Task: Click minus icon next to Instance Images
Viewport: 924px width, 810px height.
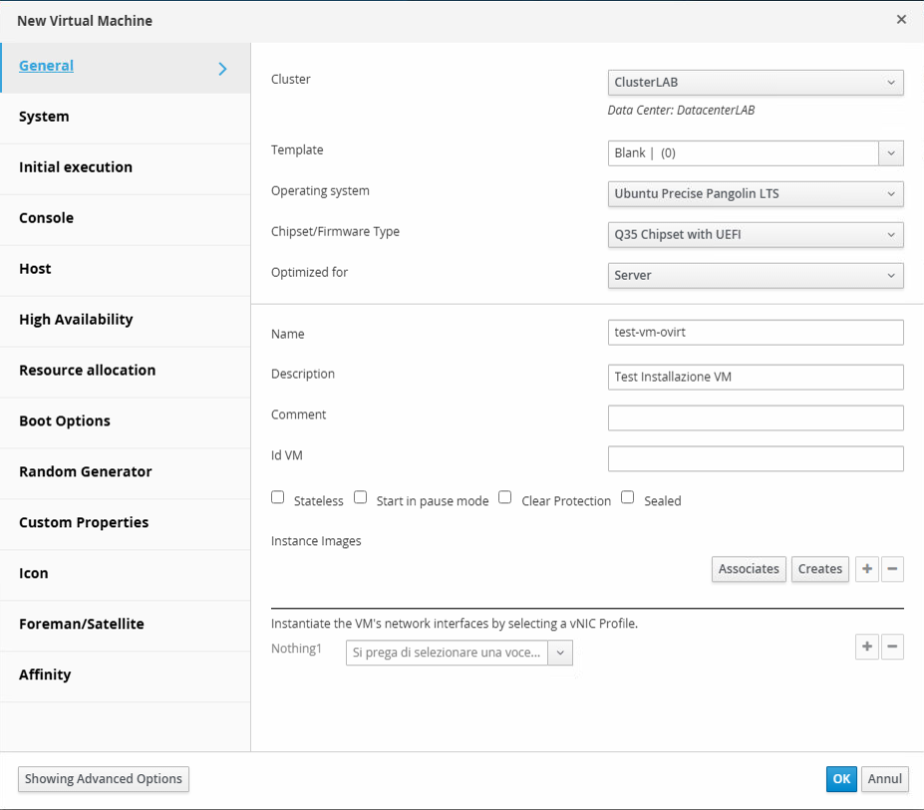Action: [x=892, y=569]
